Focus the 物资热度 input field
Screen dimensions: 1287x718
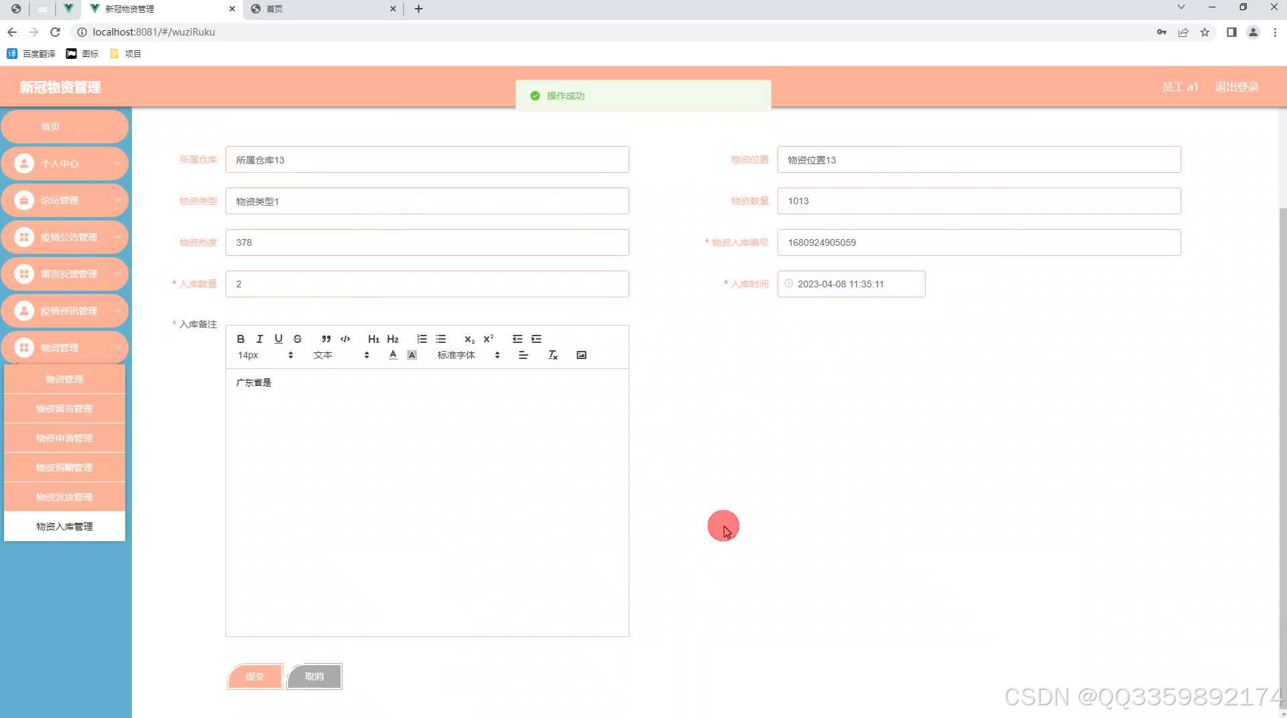click(427, 242)
